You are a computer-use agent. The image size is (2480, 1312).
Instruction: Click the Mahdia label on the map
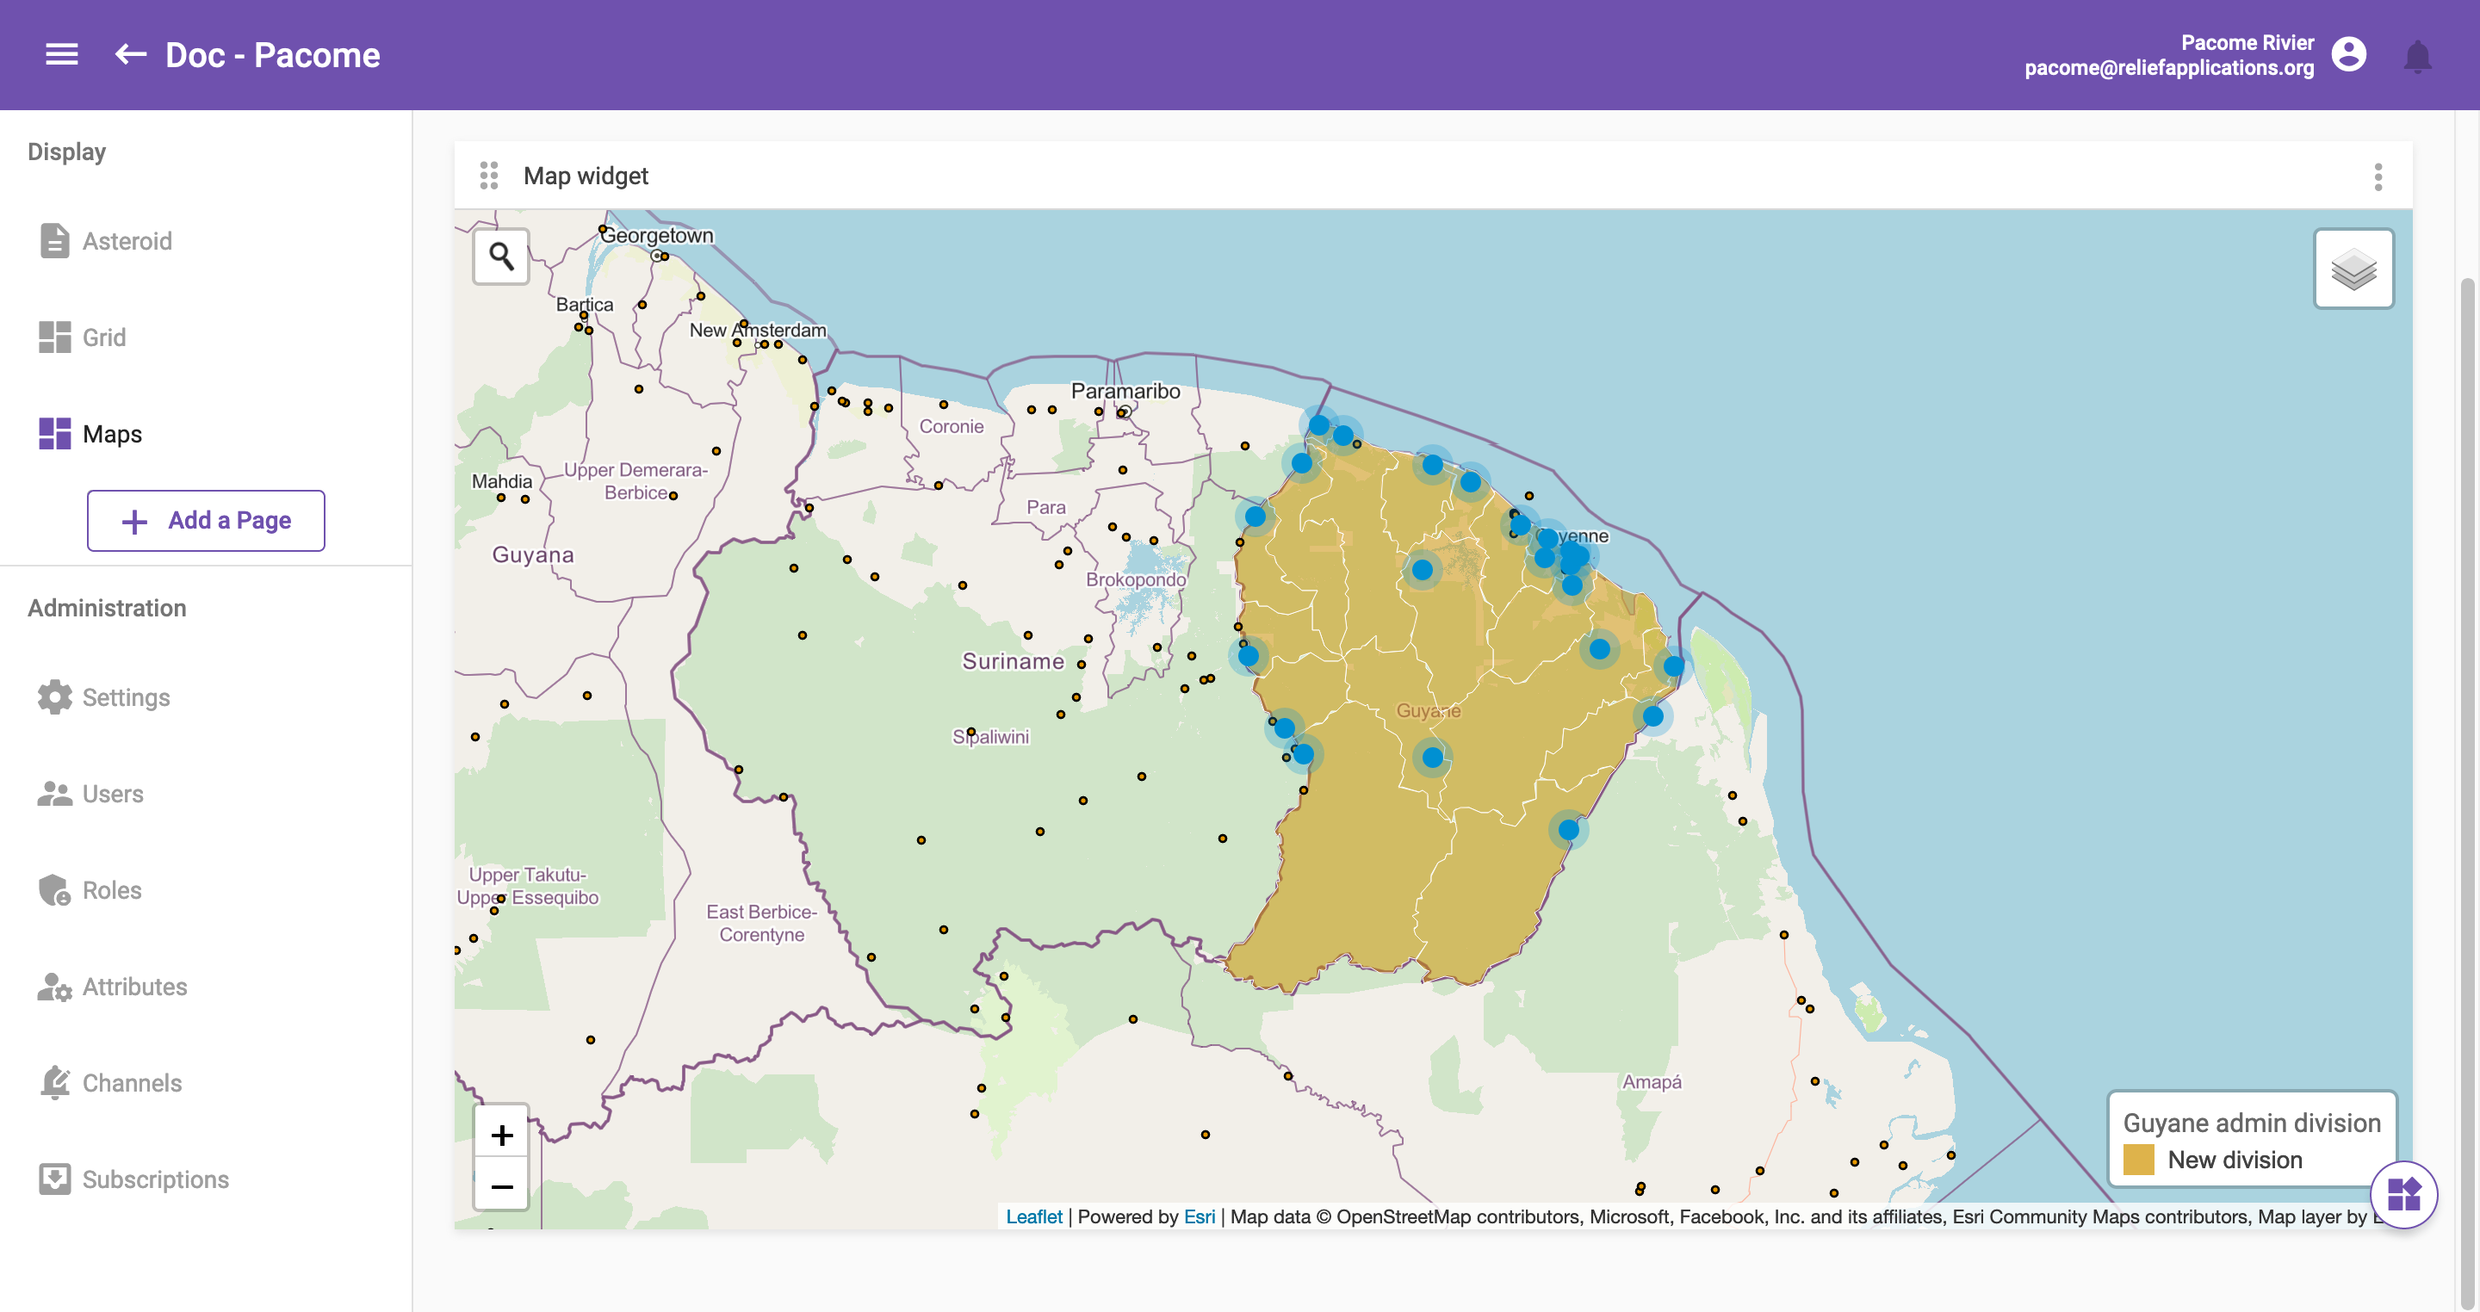point(501,481)
